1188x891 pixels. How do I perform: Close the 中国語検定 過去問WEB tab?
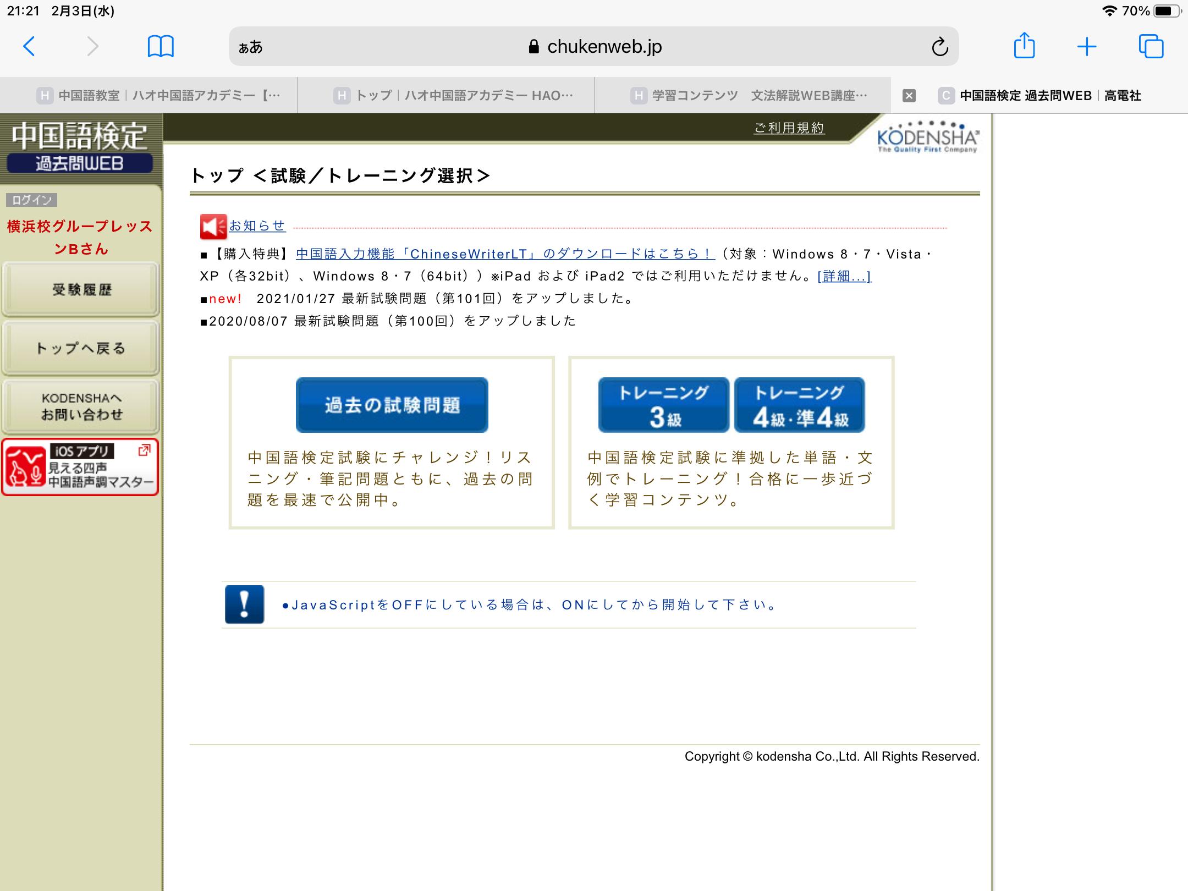tap(909, 96)
